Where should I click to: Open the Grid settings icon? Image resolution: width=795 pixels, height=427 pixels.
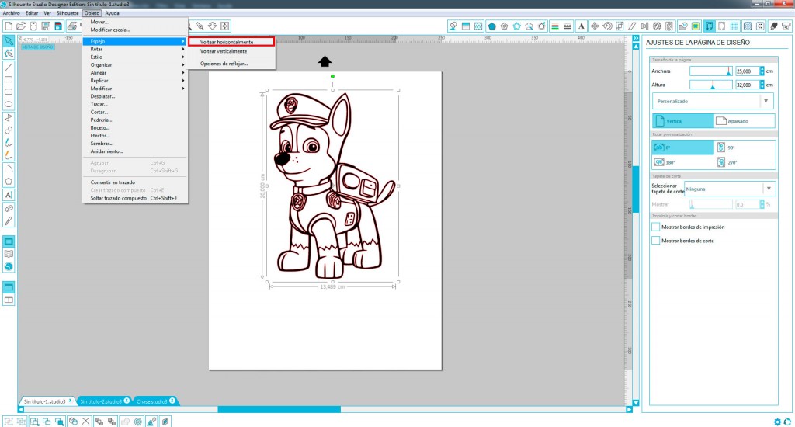click(734, 26)
